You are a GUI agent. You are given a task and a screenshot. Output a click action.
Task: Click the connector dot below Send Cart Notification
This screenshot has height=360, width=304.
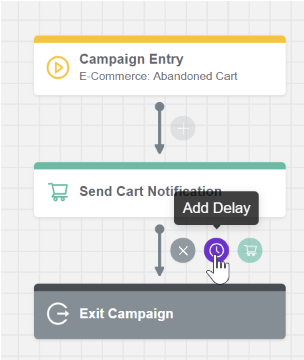point(160,229)
